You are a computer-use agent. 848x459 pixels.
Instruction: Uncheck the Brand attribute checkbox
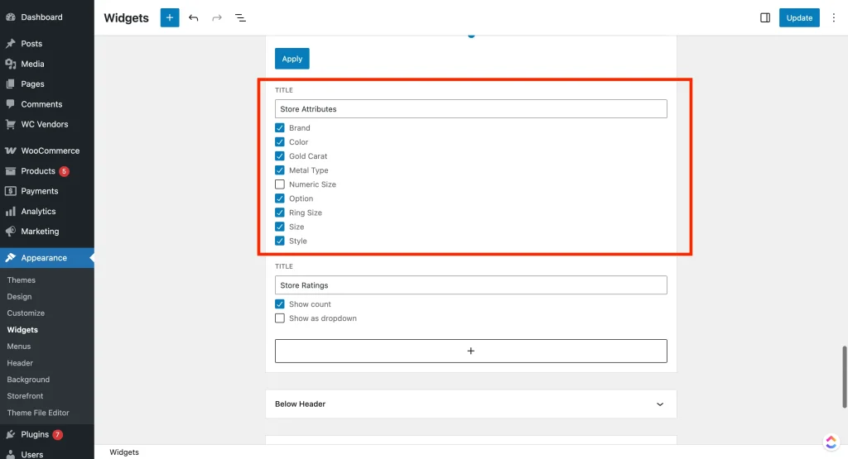click(x=280, y=128)
